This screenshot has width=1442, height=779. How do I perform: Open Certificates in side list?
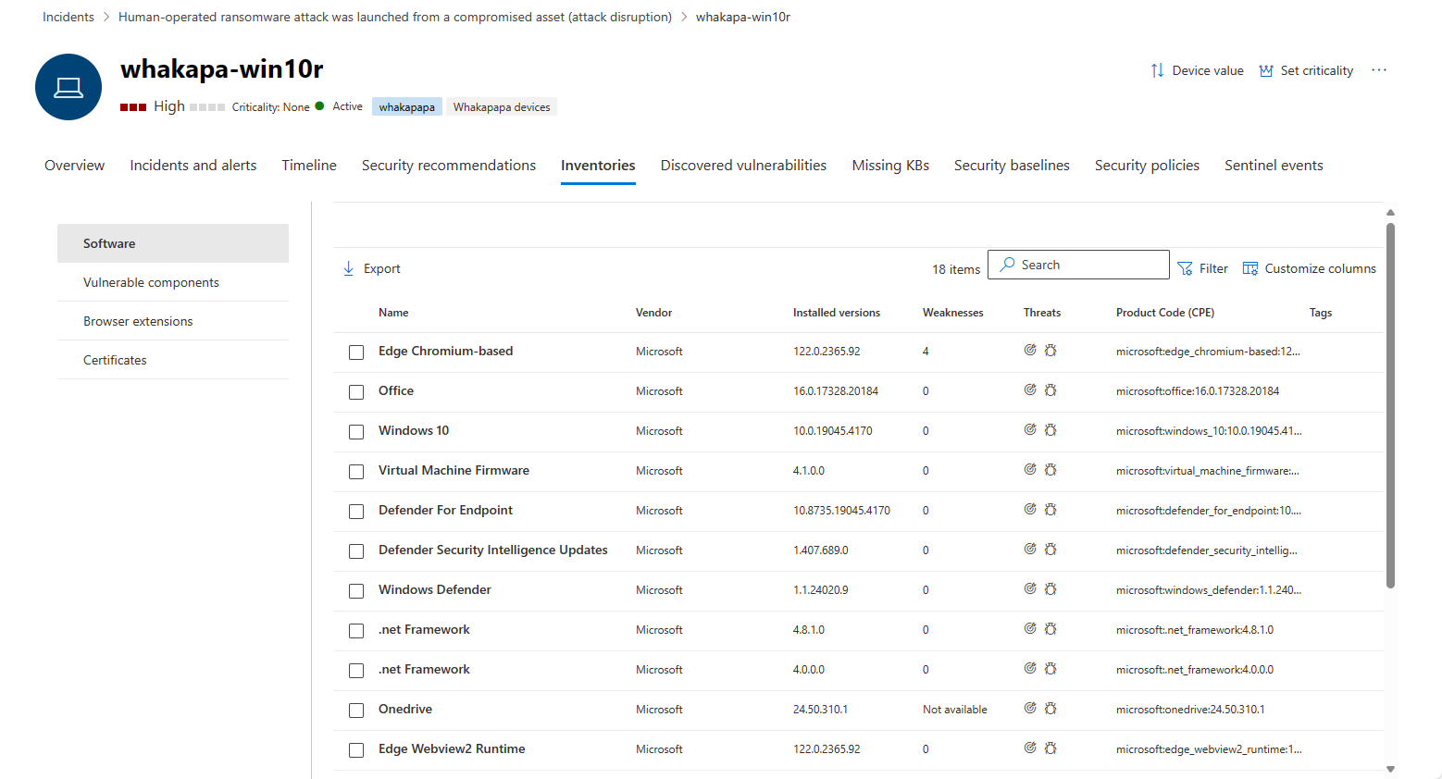(x=173, y=360)
